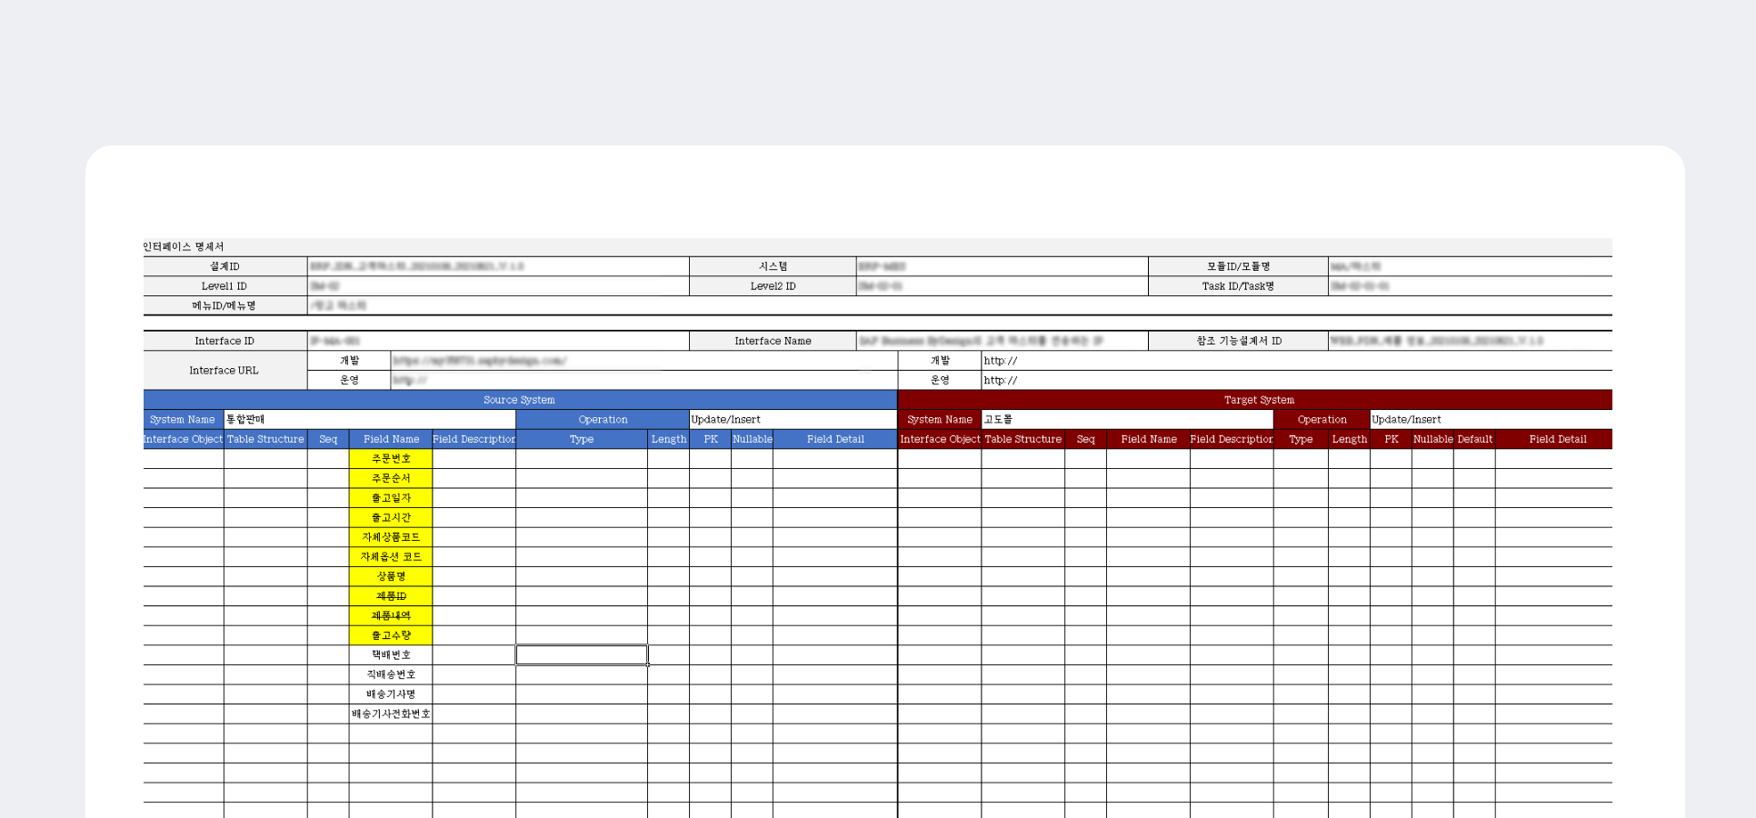This screenshot has height=818, width=1756.
Task: Select the target-side '개발' URL label
Action: point(940,361)
